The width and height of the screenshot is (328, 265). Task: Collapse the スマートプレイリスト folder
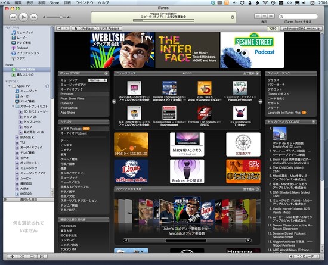pos(13,107)
